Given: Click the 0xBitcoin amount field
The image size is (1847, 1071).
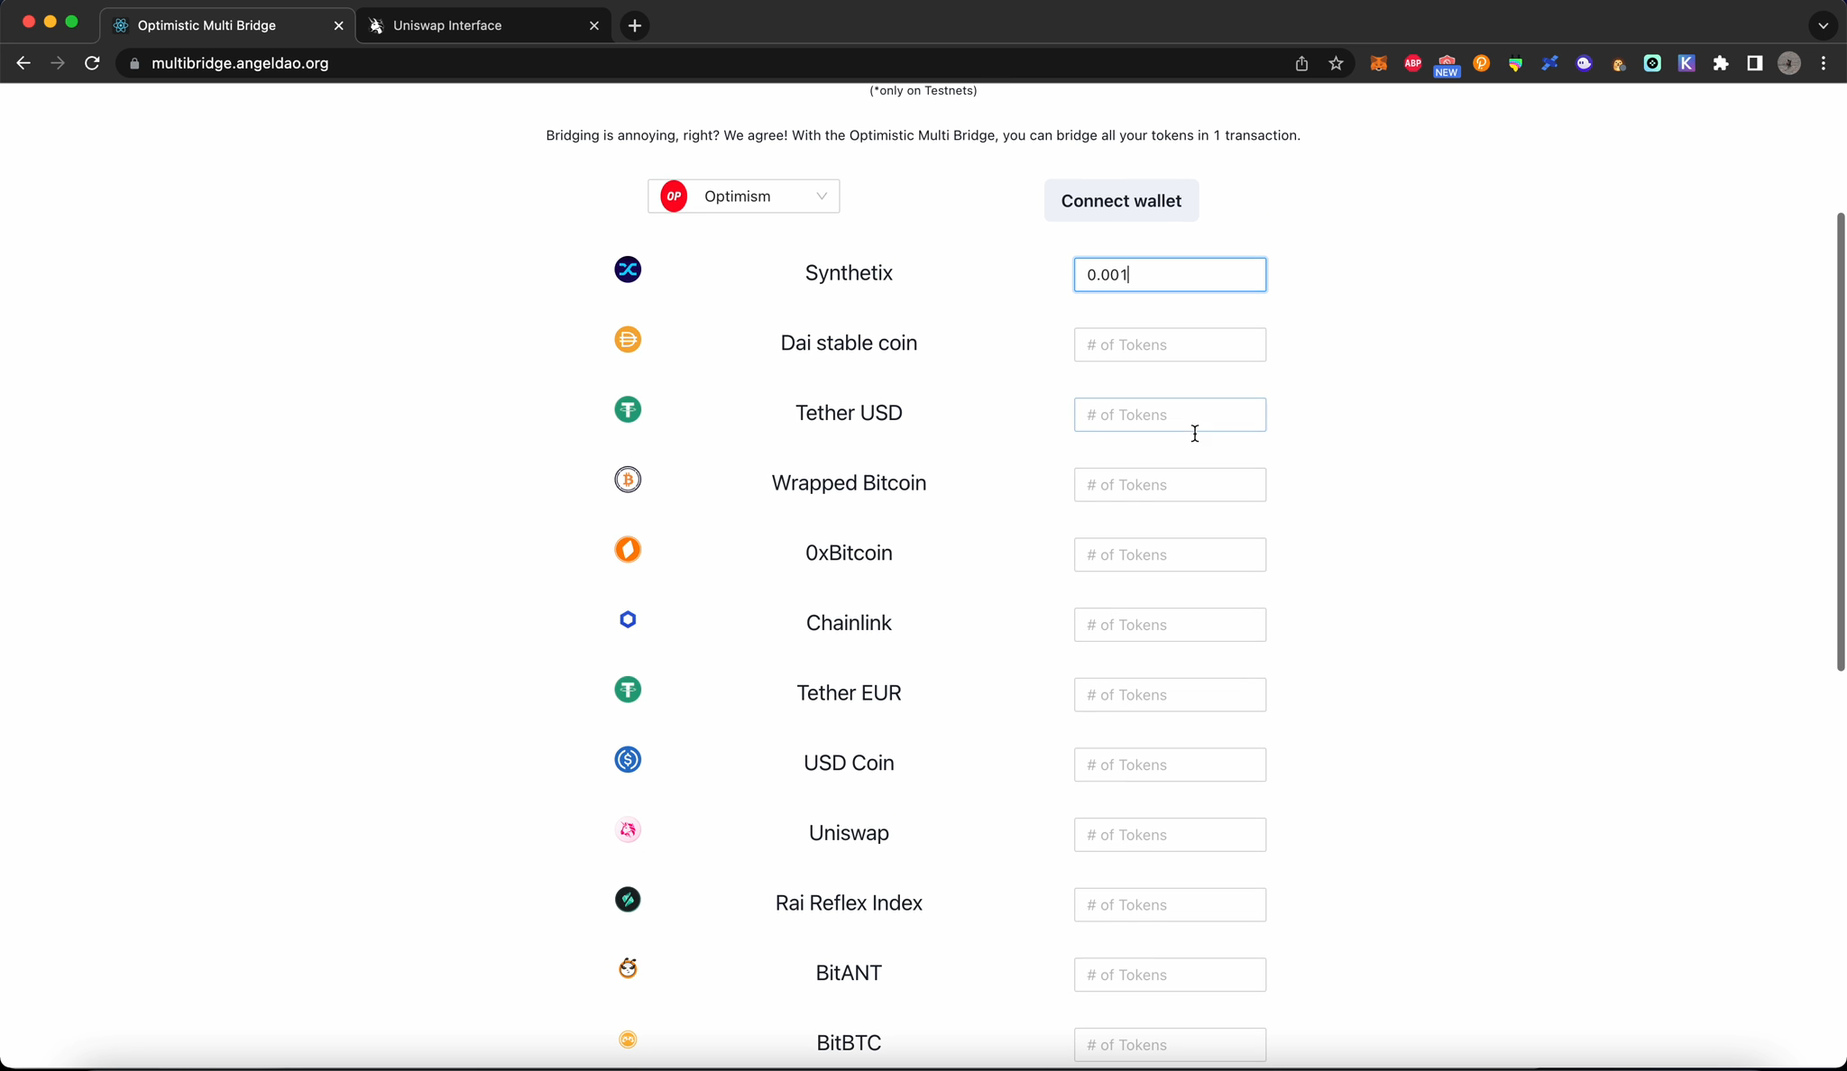Looking at the screenshot, I should click(1170, 554).
